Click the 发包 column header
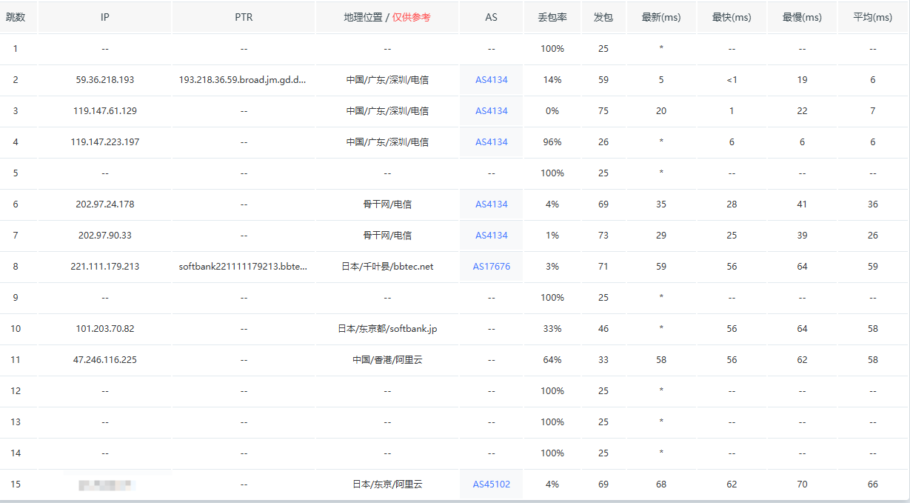 [x=603, y=17]
